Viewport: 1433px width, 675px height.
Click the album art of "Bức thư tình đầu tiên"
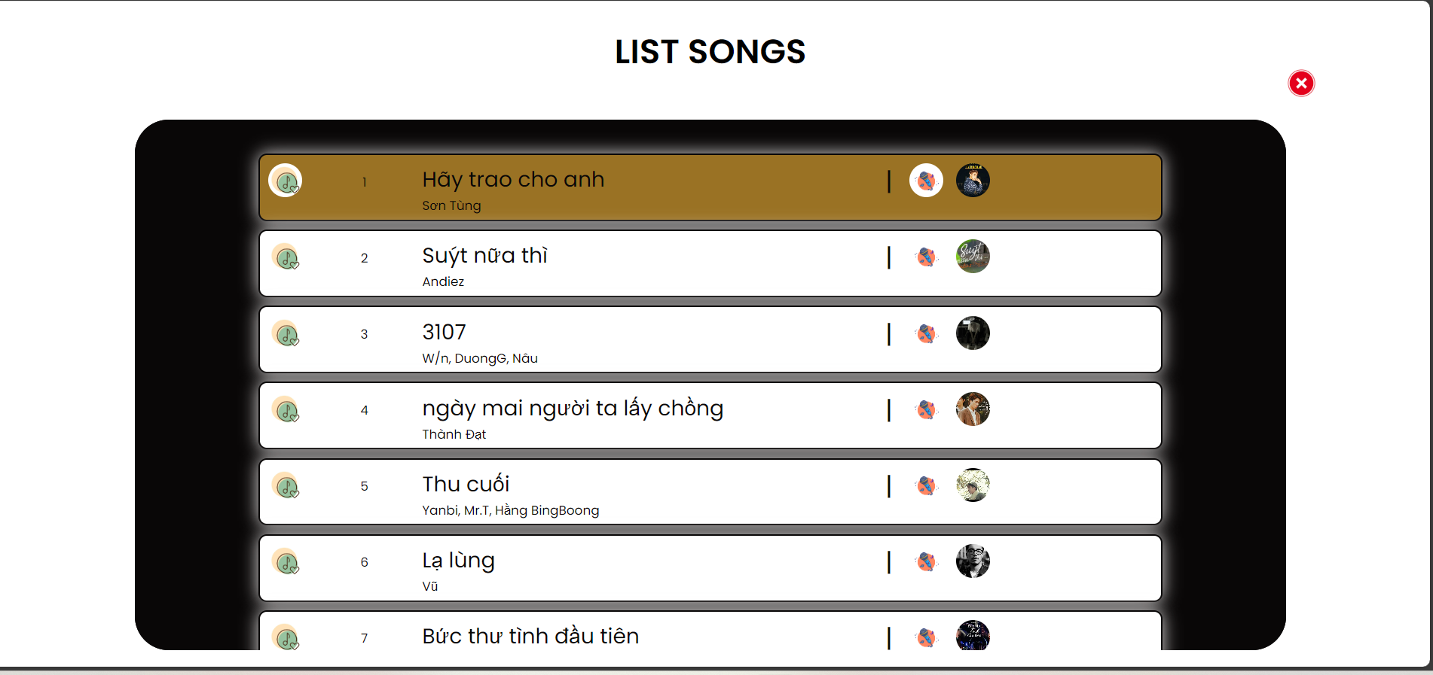pos(973,637)
